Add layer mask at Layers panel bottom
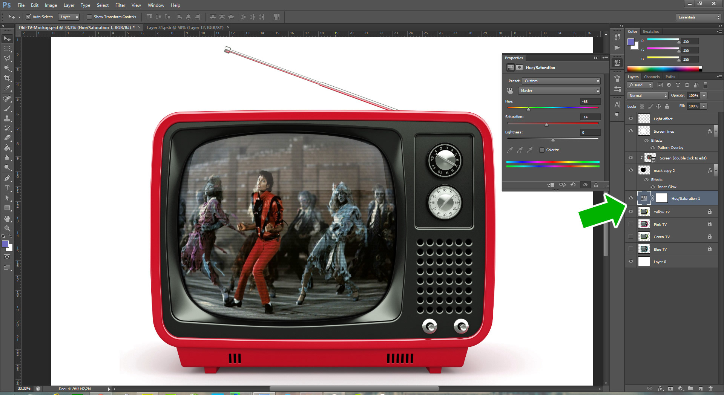The width and height of the screenshot is (724, 395). pos(670,389)
